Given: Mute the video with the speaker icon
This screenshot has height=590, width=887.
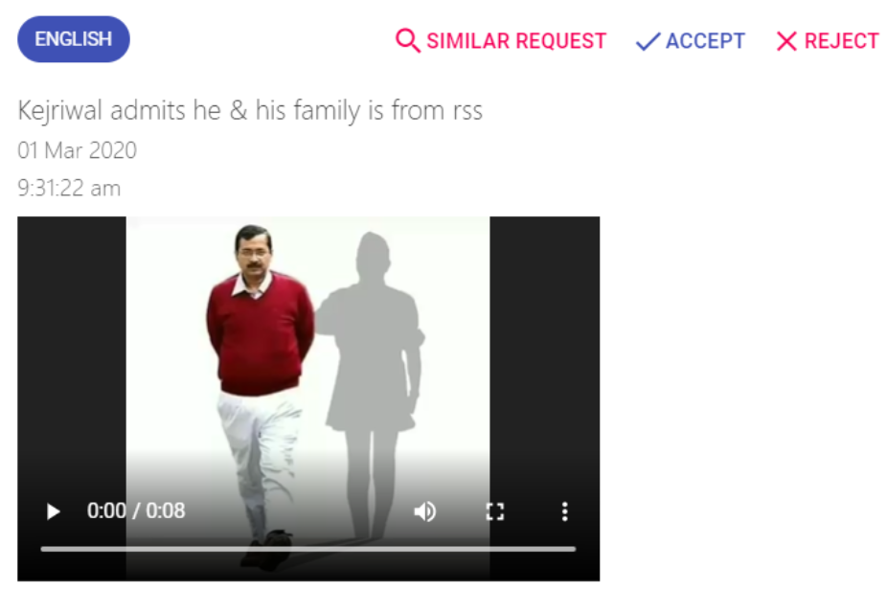Looking at the screenshot, I should (x=425, y=511).
